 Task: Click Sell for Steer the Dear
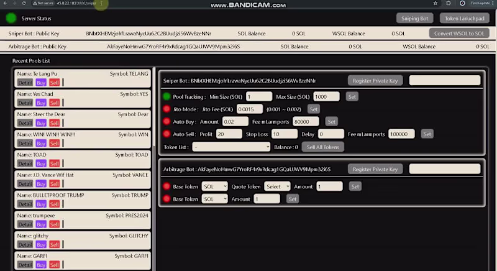coord(55,123)
